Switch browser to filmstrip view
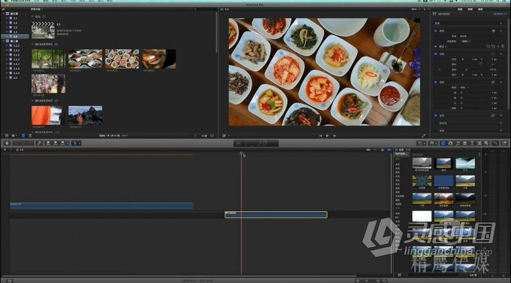Image resolution: width=511 pixels, height=283 pixels. coord(23,136)
